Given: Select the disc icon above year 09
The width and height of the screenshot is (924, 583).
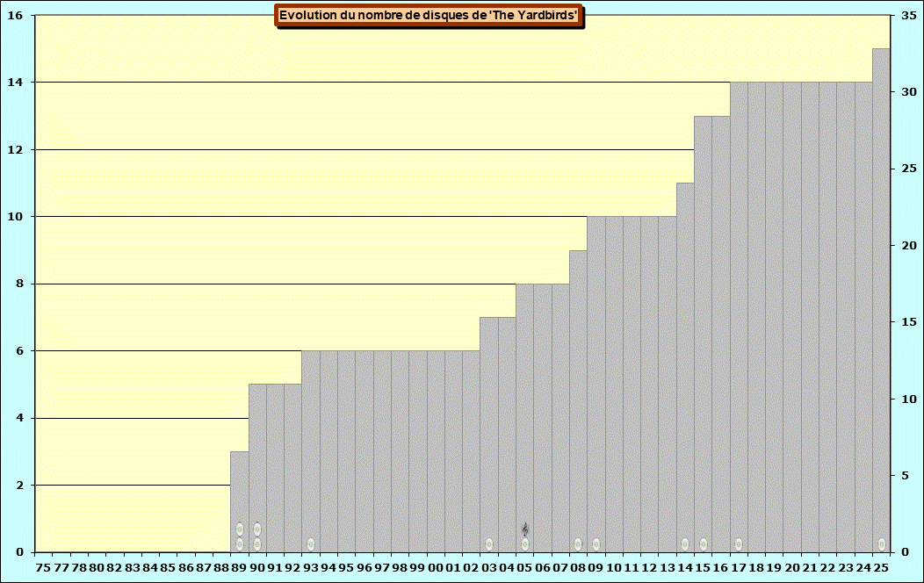Looking at the screenshot, I should point(596,544).
